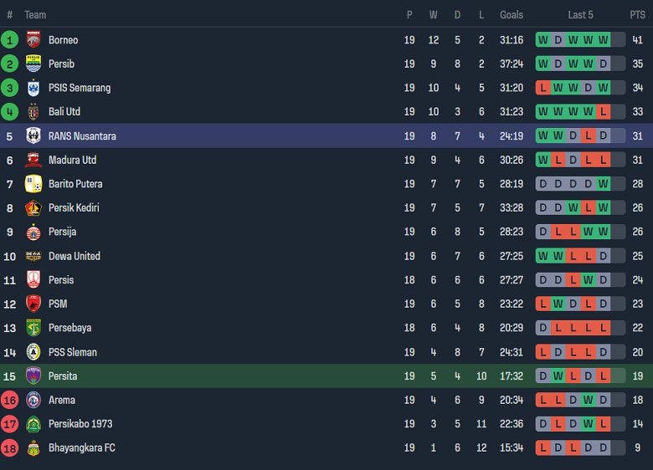Viewport: 653px width, 470px height.
Task: Click the Last 5 column header
Action: click(x=580, y=15)
